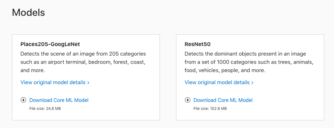Open original model details for Places205-GoogLeNet
Screen dimensions: 334x128
tap(53, 82)
